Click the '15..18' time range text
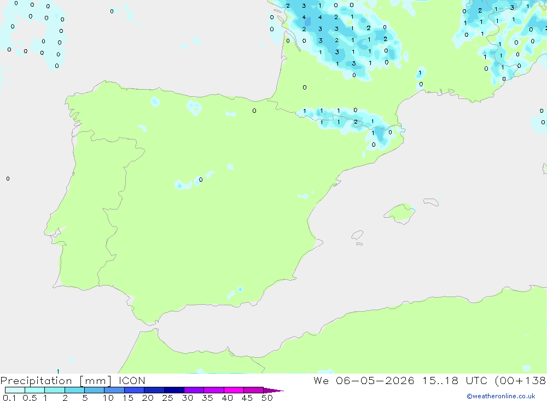547x401 pixels. tap(440, 380)
